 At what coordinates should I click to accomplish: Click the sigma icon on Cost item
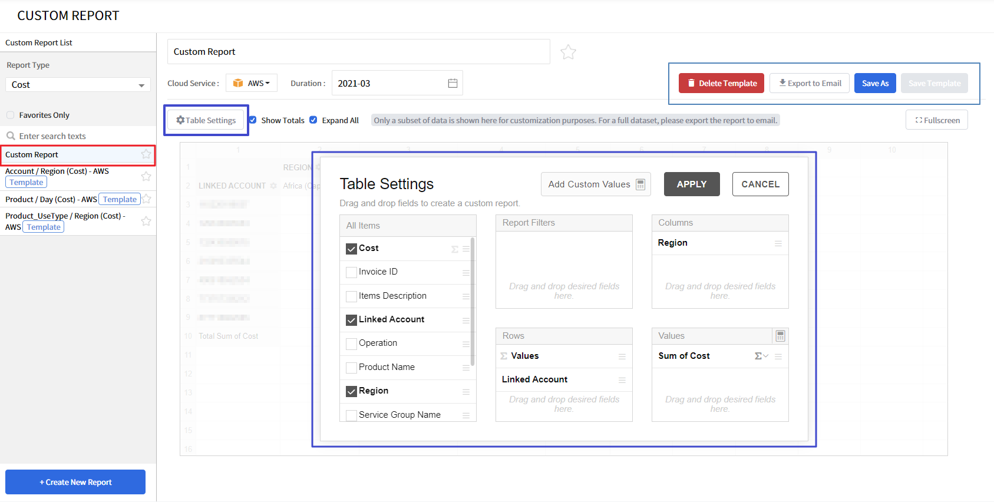pos(454,249)
